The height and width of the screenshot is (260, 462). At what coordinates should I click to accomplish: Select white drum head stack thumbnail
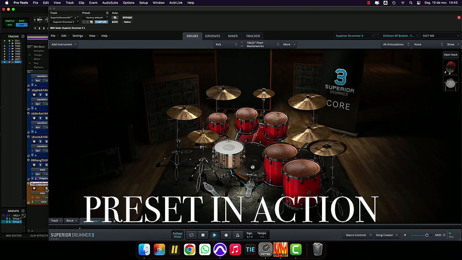tap(451, 84)
